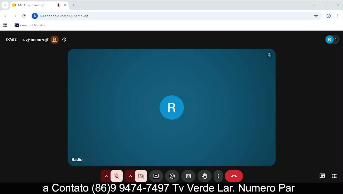Viewport: 343px width, 194px height.
Task: Open the tab search dropdown arrow
Action: click(5, 5)
